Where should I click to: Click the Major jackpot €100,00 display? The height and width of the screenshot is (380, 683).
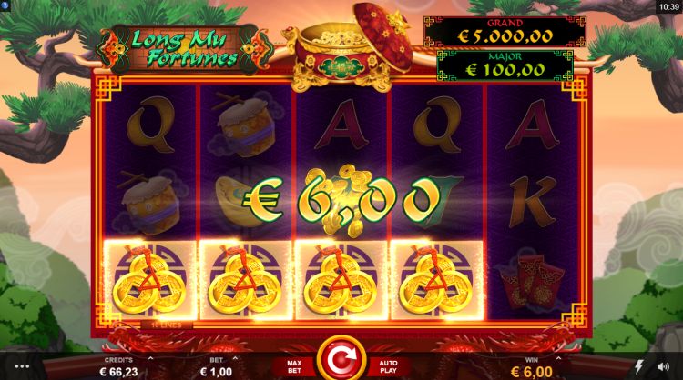[x=505, y=65]
